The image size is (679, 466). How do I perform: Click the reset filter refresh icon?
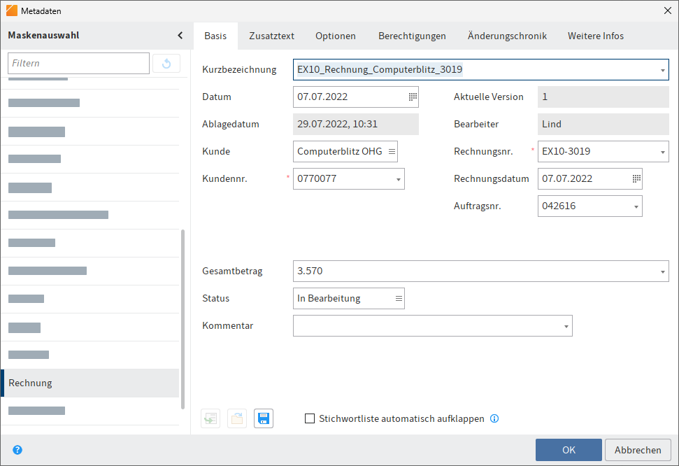166,64
